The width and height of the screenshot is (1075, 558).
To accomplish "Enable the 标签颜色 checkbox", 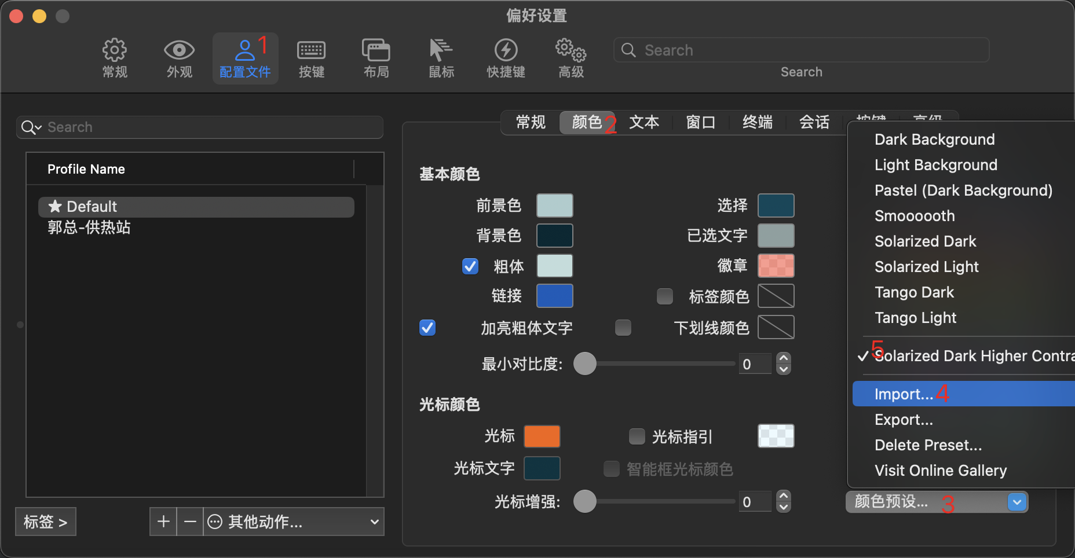I will click(x=665, y=296).
